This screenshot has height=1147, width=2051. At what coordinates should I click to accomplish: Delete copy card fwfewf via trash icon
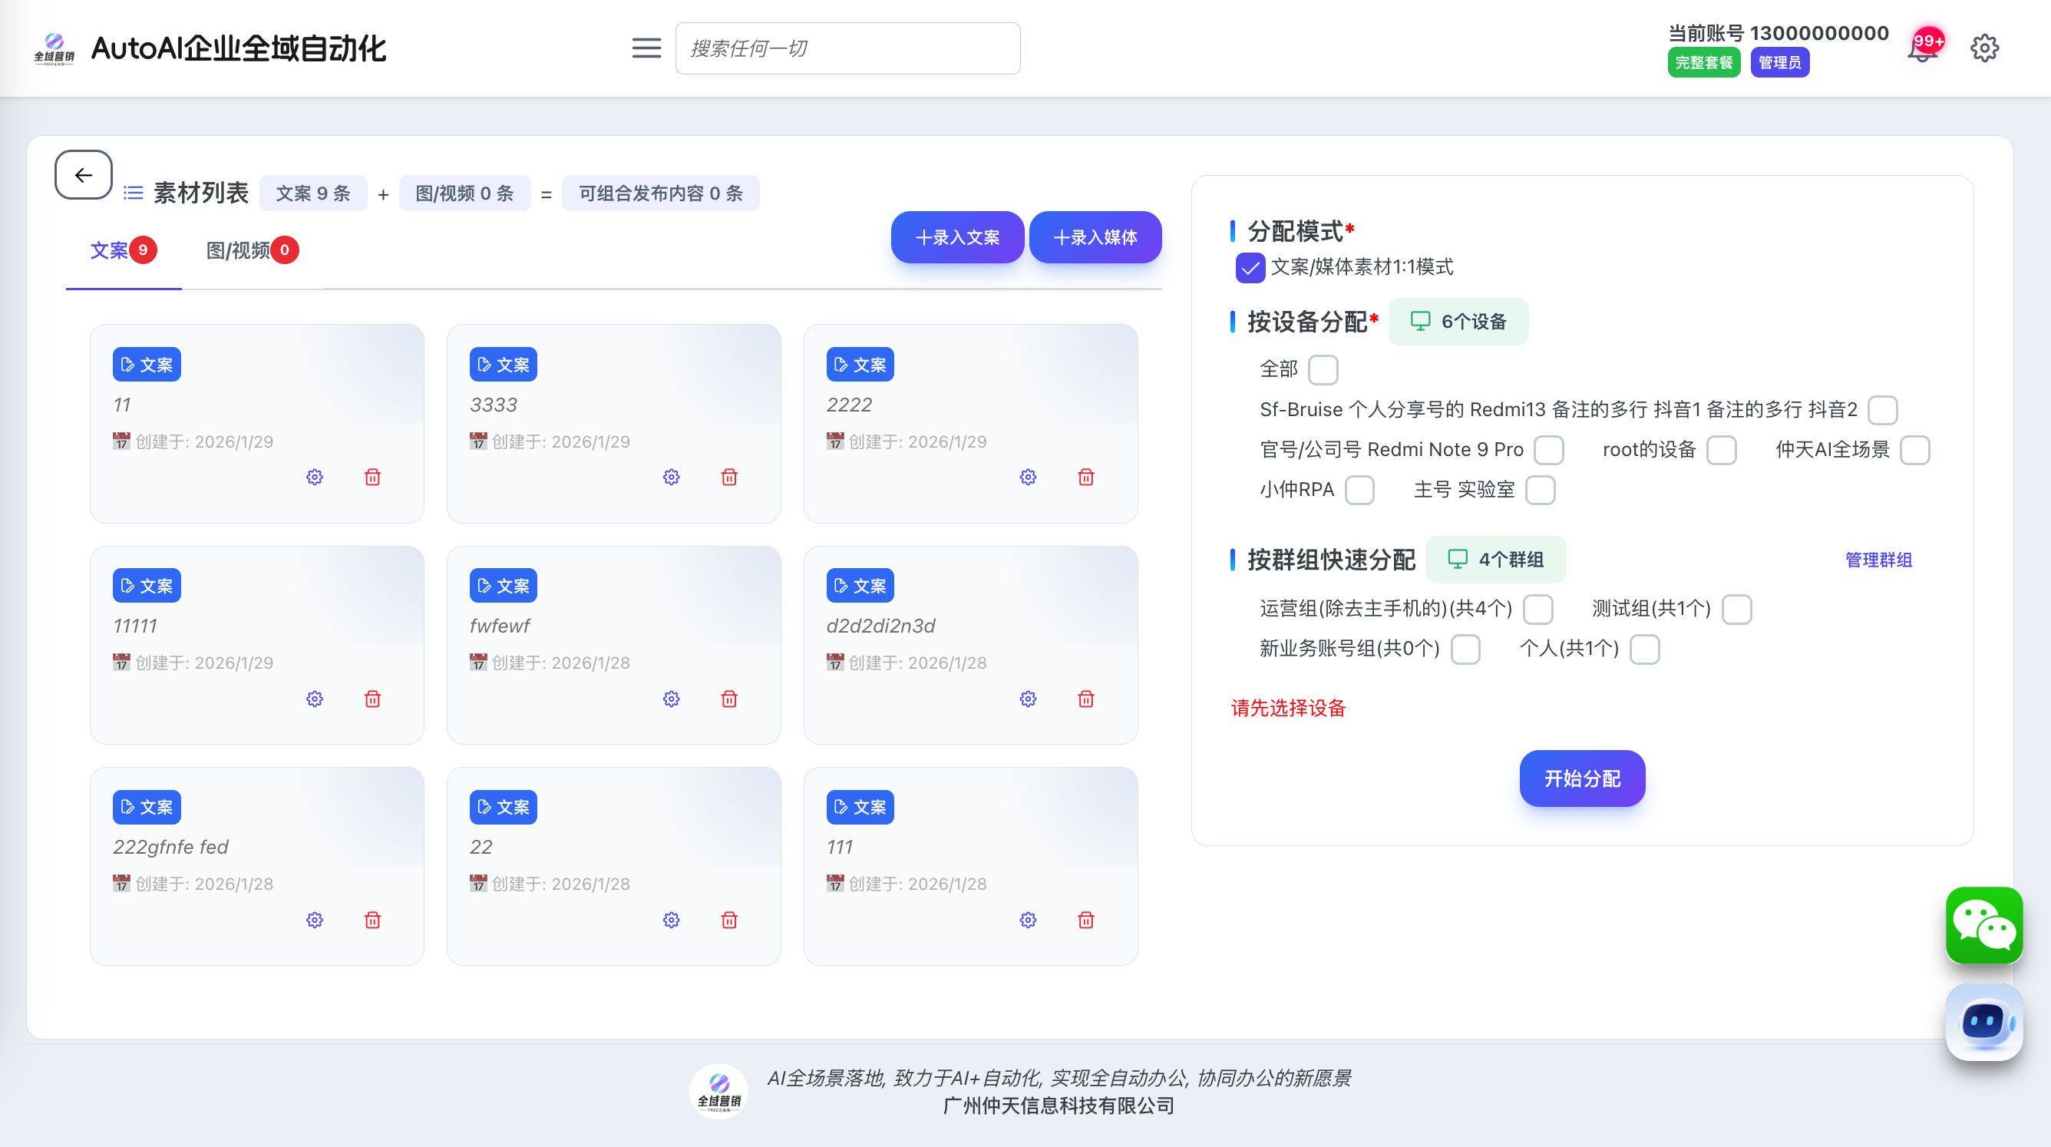point(728,699)
